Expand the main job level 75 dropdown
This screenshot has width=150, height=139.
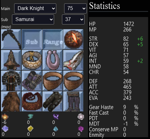point(75,8)
